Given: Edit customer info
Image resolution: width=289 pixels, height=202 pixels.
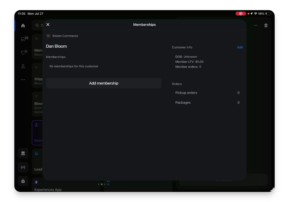Looking at the screenshot, I should [x=240, y=47].
